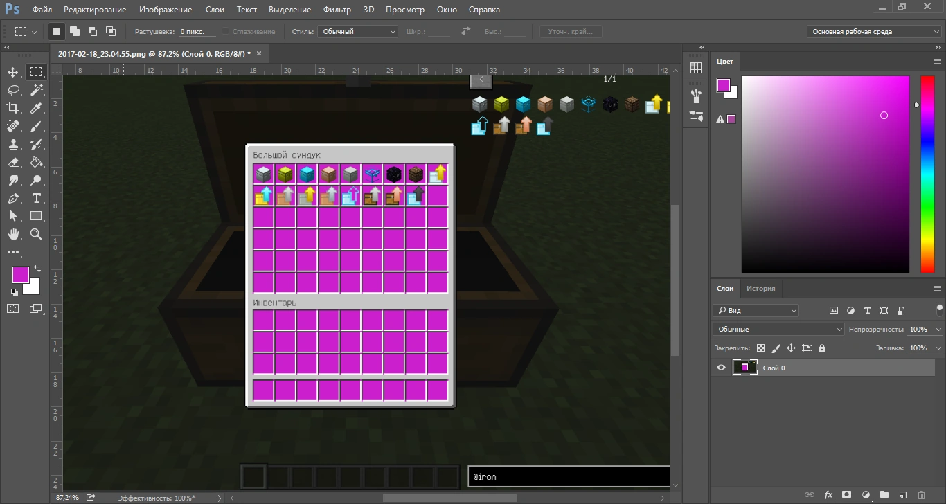Image resolution: width=946 pixels, height=504 pixels.
Task: Open the Обычные blend mode dropdown
Action: click(x=778, y=330)
